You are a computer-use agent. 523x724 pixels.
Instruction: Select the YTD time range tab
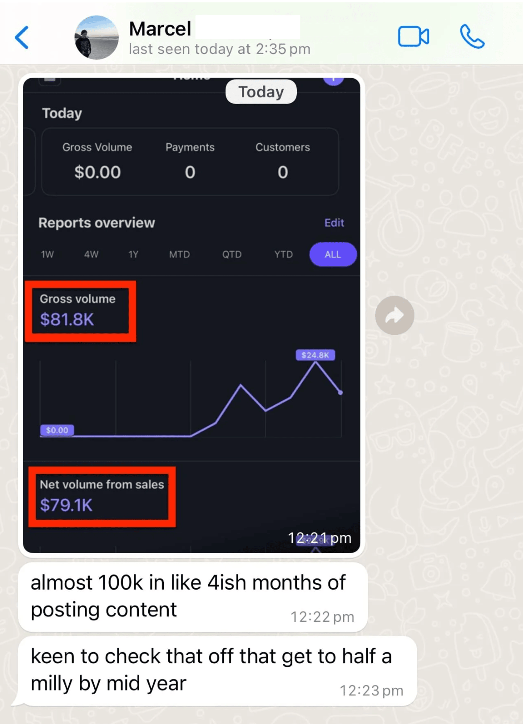[283, 254]
